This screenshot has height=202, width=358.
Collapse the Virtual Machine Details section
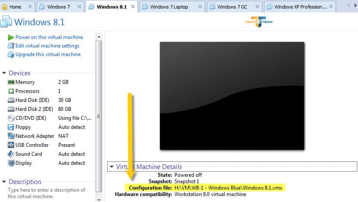pyautogui.click(x=111, y=166)
